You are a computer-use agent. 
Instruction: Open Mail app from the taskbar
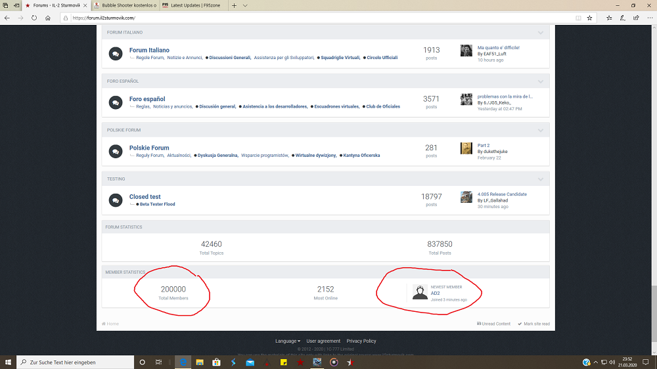pyautogui.click(x=250, y=362)
